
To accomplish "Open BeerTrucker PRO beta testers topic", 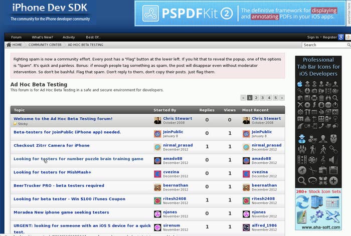I will (59, 185).
